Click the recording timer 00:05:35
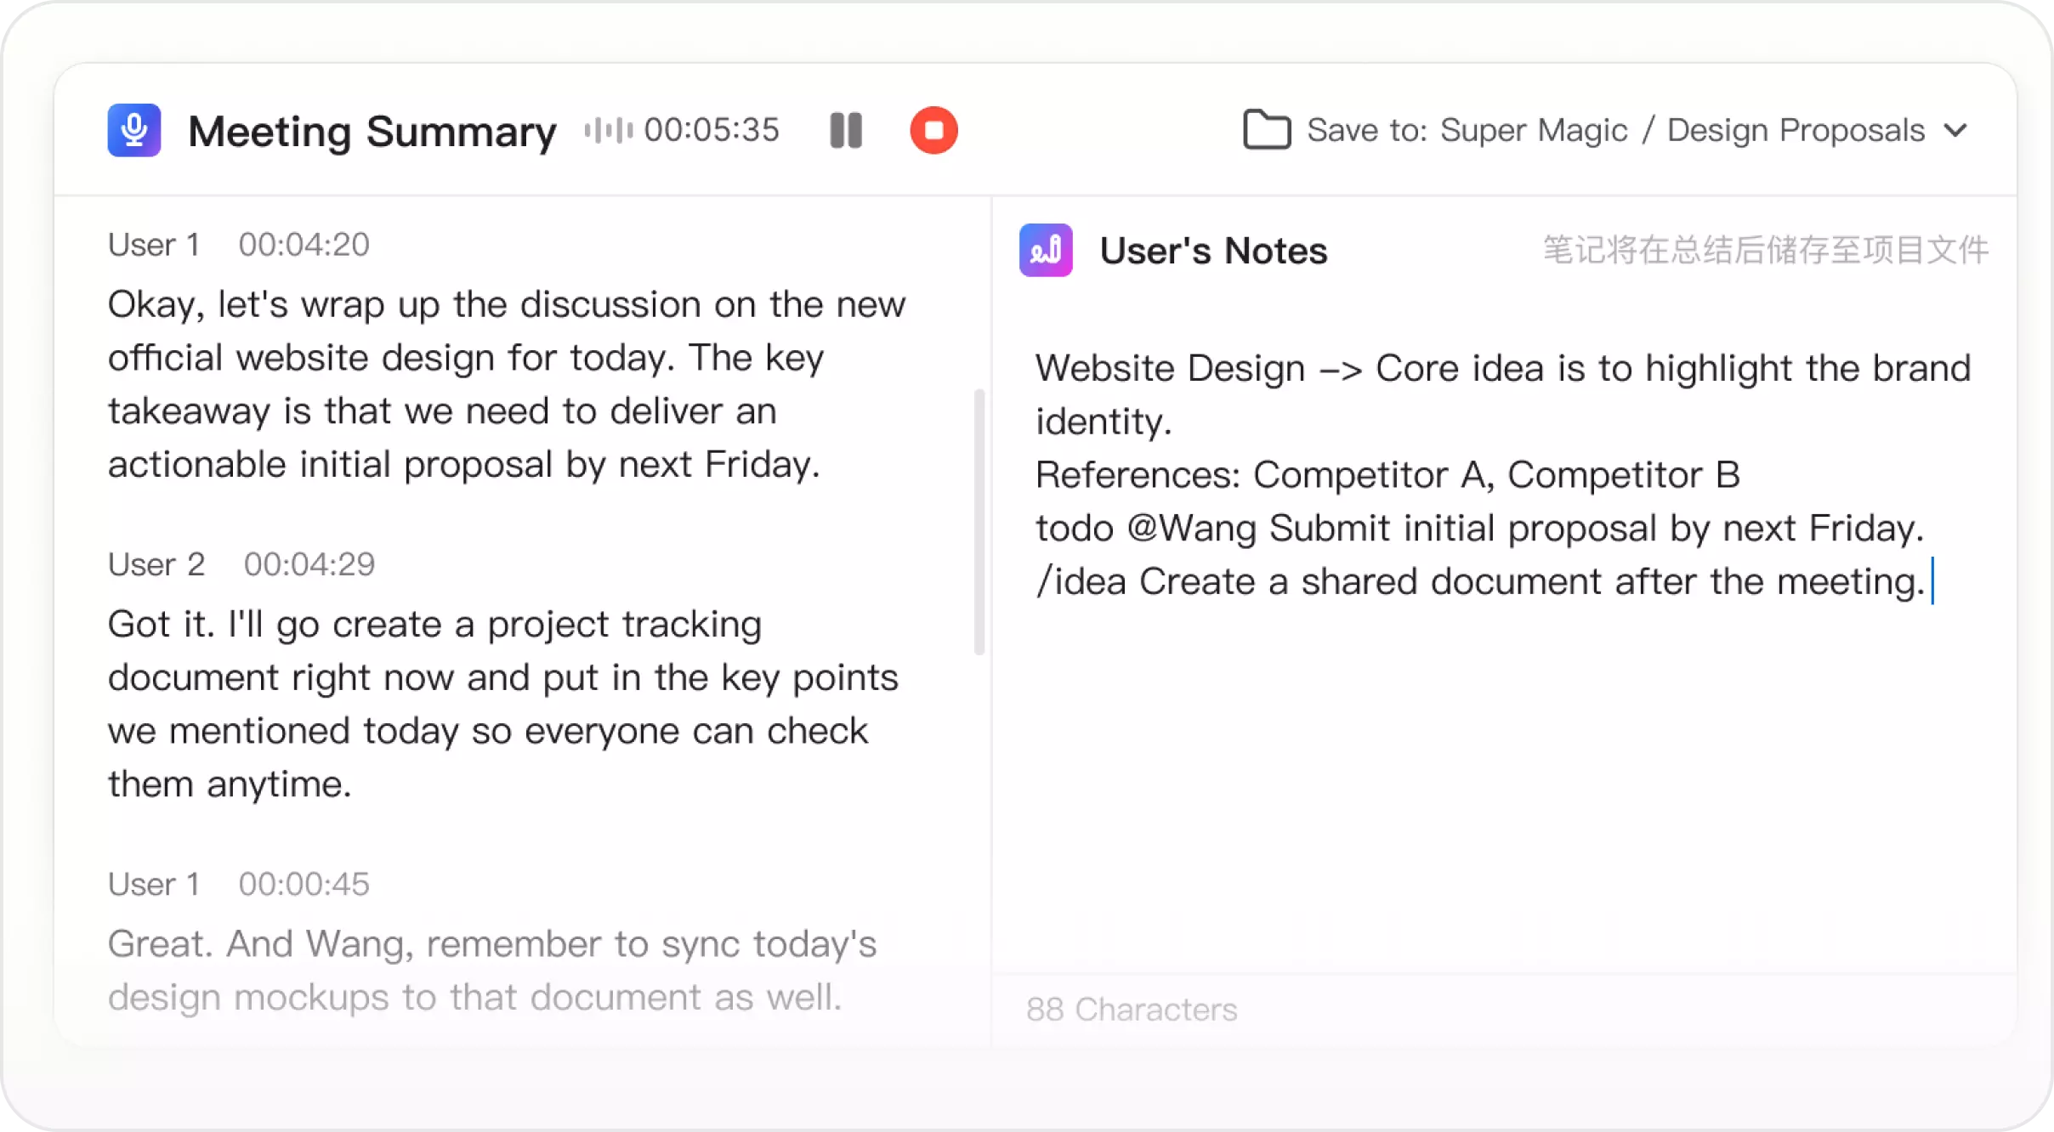The width and height of the screenshot is (2054, 1132). tap(712, 130)
